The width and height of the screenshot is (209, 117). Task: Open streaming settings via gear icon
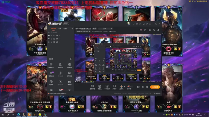click(x=147, y=87)
